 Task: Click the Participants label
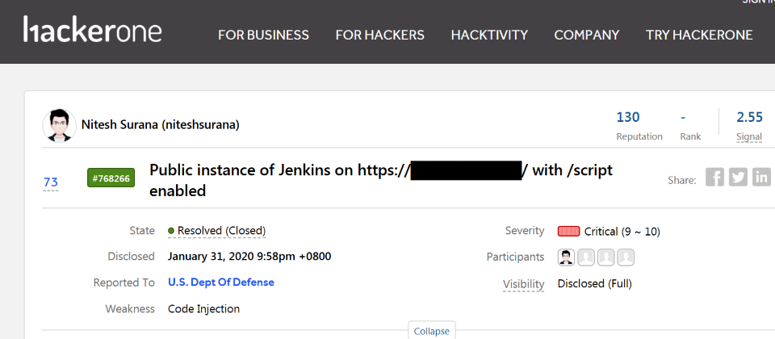tap(516, 257)
